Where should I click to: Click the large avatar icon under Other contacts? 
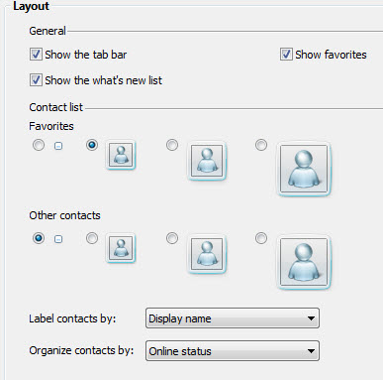click(304, 262)
